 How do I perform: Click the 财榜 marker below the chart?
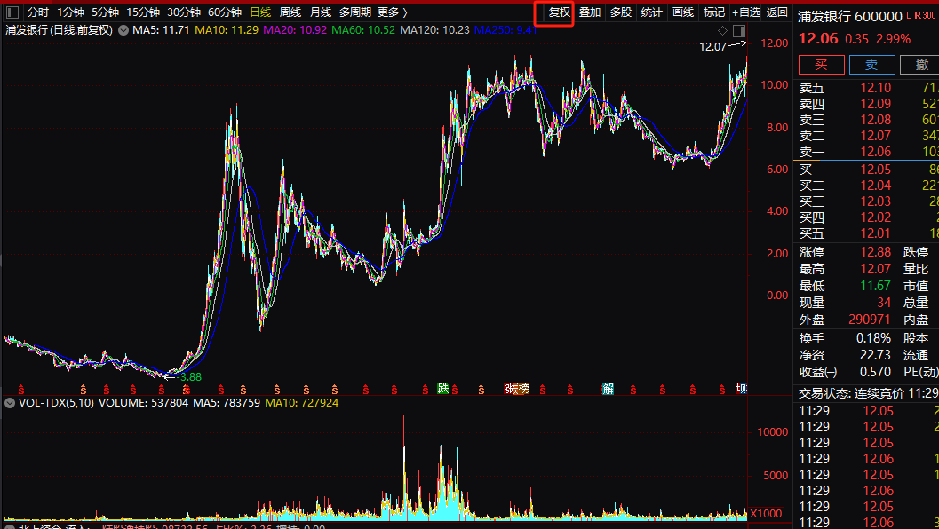[x=516, y=389]
